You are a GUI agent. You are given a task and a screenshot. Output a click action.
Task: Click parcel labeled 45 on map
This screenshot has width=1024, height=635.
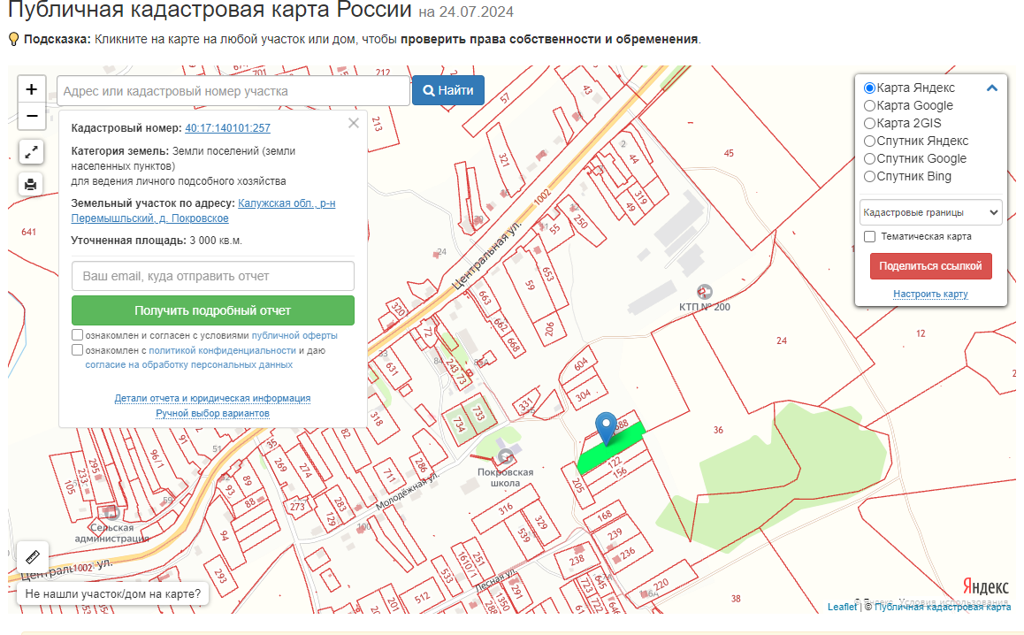729,153
